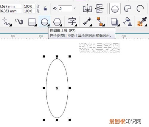Viewport: 149px width, 127px height.
Task: Open Connector tool flyout arrow
Action: (103, 25)
